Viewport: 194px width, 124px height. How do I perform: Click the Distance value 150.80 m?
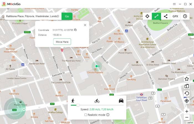57,35
